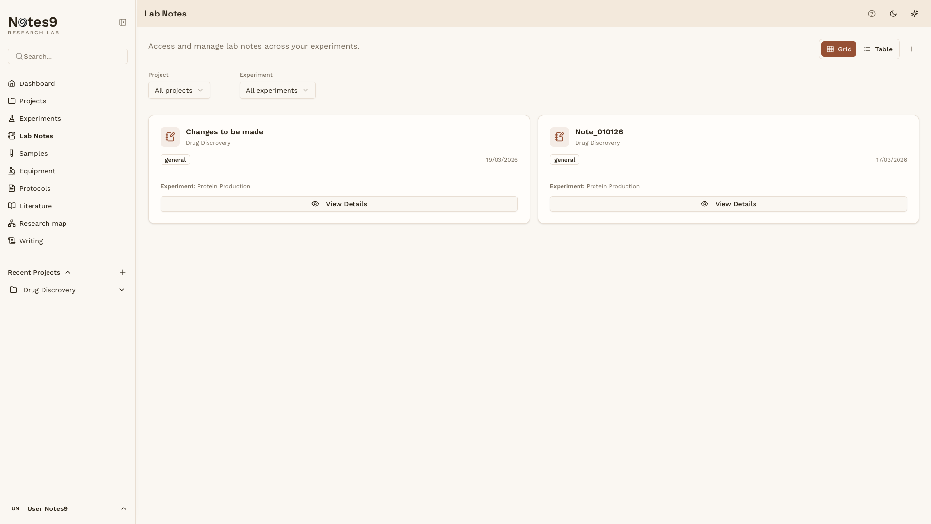Click the plus icon to add lab note
Viewport: 931px width, 524px height.
[x=912, y=49]
